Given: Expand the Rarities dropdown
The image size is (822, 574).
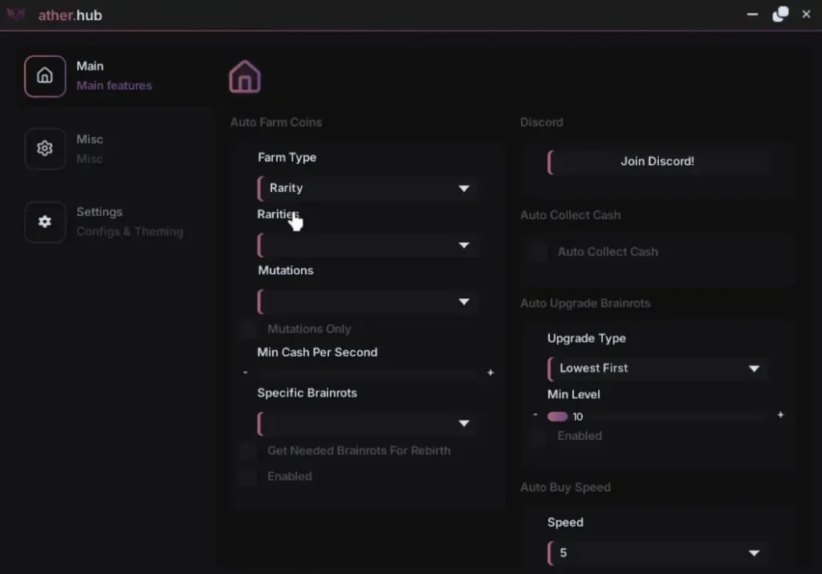Looking at the screenshot, I should (x=368, y=245).
